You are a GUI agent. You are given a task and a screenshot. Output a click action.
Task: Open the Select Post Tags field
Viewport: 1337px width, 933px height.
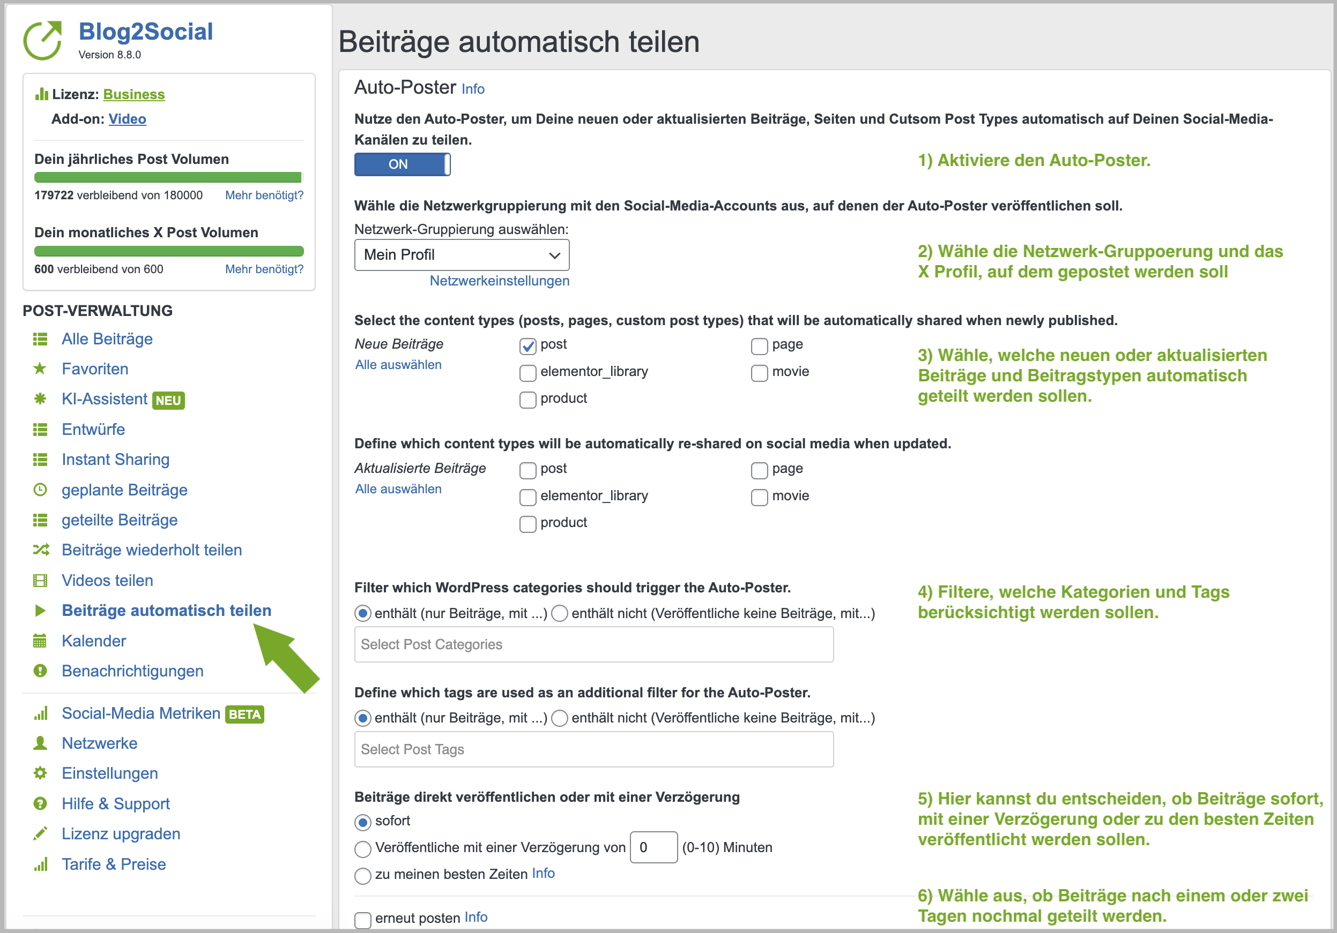[x=593, y=749]
